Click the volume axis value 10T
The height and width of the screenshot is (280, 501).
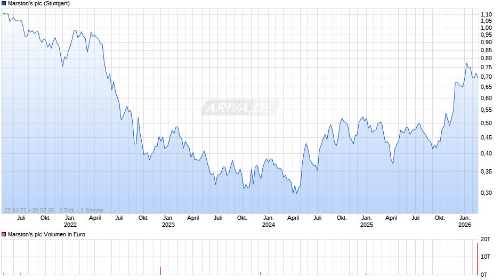click(486, 257)
